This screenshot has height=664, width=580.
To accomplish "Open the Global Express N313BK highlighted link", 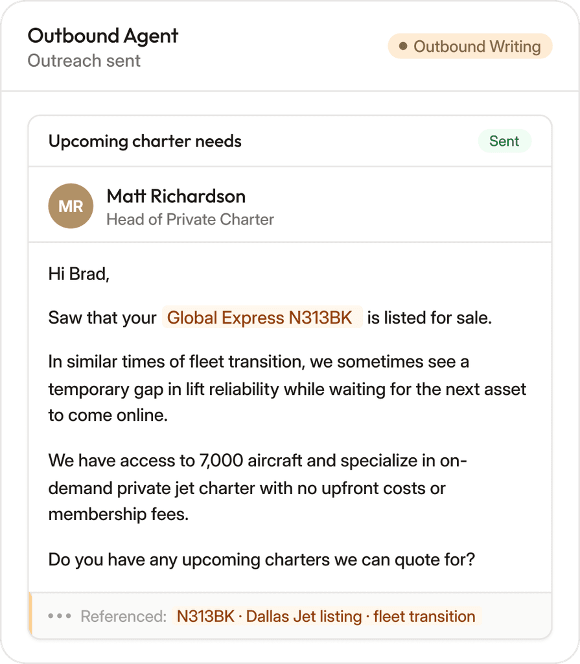I will (x=262, y=317).
